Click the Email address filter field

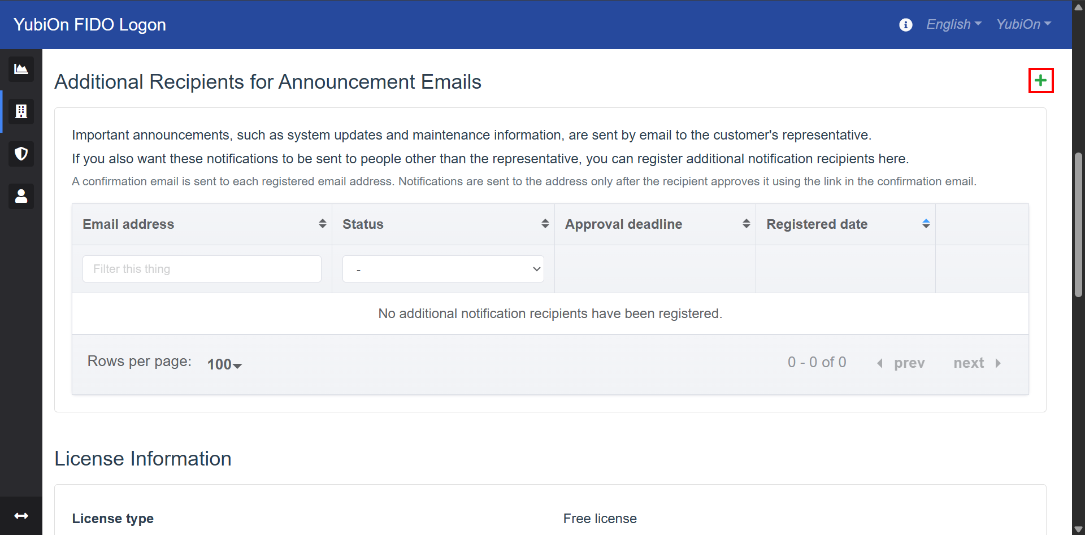202,269
